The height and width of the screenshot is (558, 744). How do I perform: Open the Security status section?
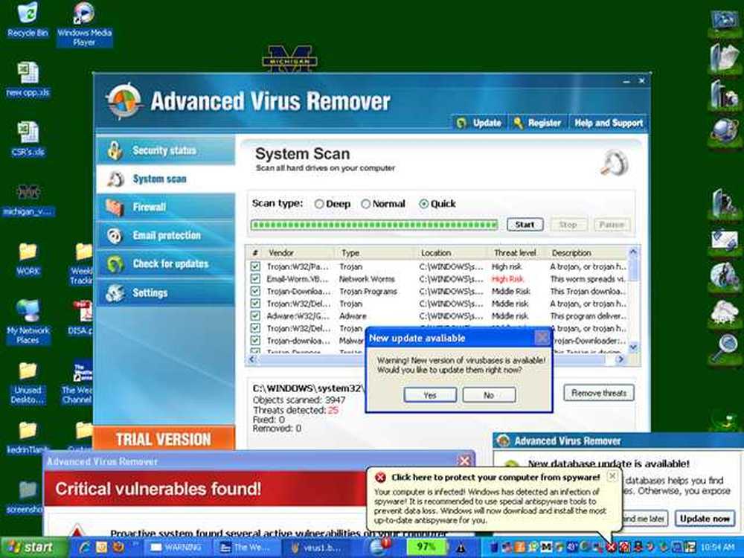(x=165, y=150)
